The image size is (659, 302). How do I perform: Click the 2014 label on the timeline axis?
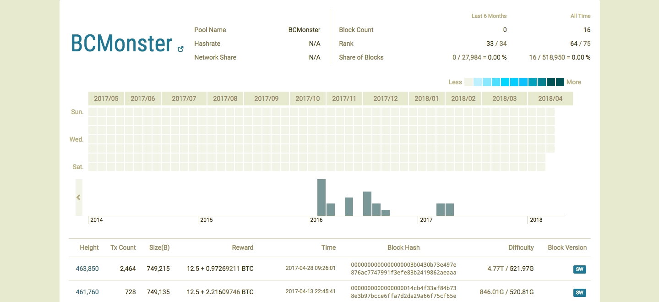point(97,220)
